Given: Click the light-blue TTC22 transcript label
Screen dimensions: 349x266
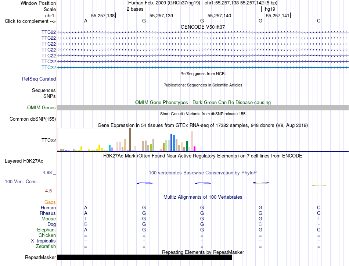Looking at the screenshot, I should [48, 68].
